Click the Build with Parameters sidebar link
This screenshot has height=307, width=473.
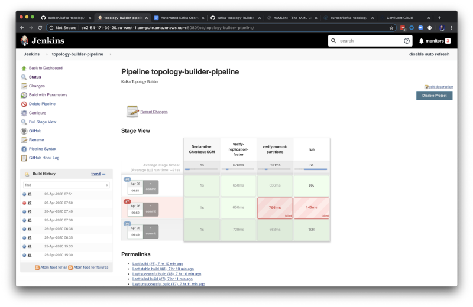(48, 95)
